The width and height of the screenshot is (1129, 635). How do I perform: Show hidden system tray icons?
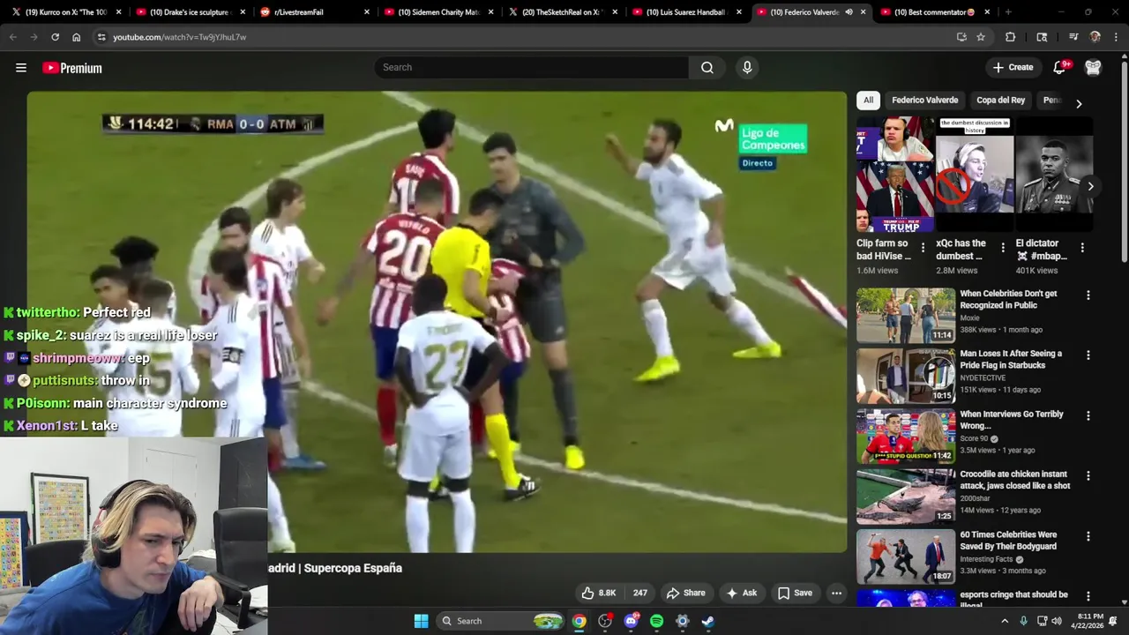coord(1004,621)
